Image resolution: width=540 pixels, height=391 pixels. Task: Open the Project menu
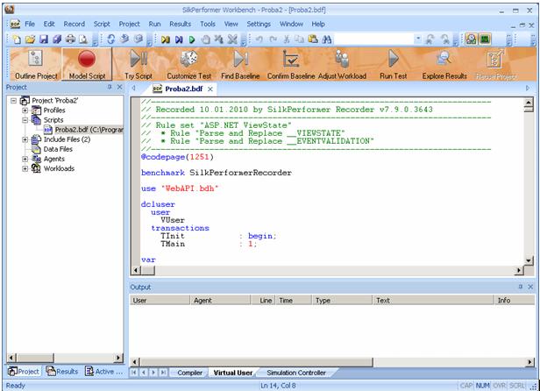(x=129, y=25)
